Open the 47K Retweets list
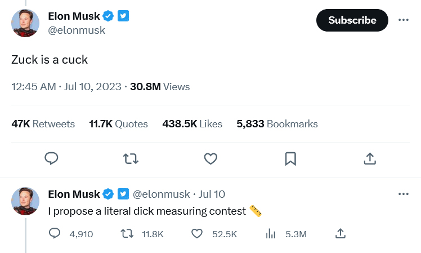The height and width of the screenshot is (253, 421). click(43, 124)
